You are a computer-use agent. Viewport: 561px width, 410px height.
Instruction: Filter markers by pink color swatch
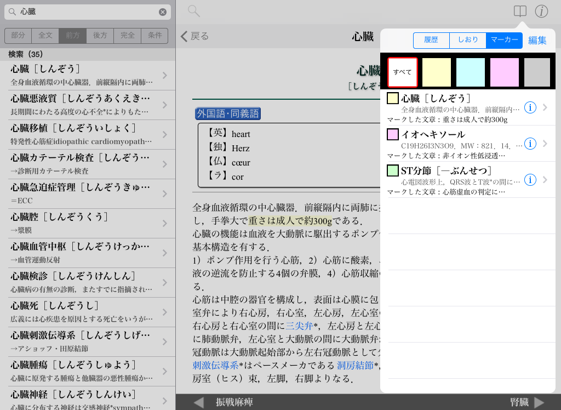pyautogui.click(x=504, y=72)
